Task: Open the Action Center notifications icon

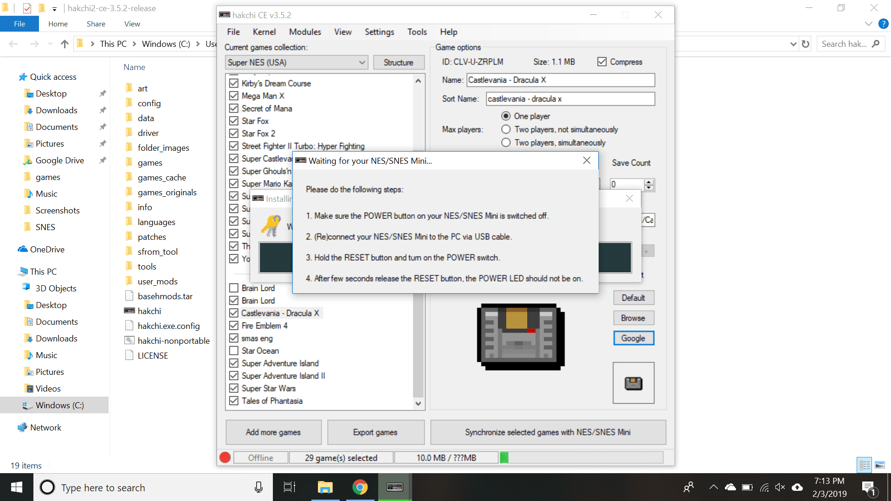Action: click(868, 487)
